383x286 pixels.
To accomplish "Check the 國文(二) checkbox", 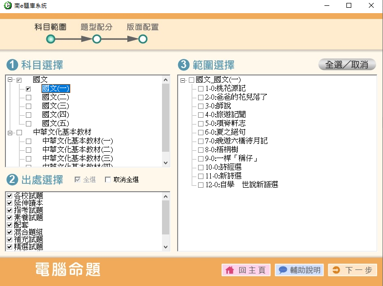I will coord(28,97).
